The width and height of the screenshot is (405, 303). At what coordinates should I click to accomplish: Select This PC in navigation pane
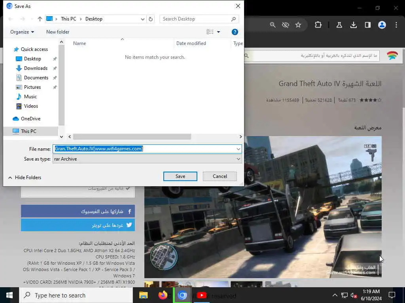point(28,131)
